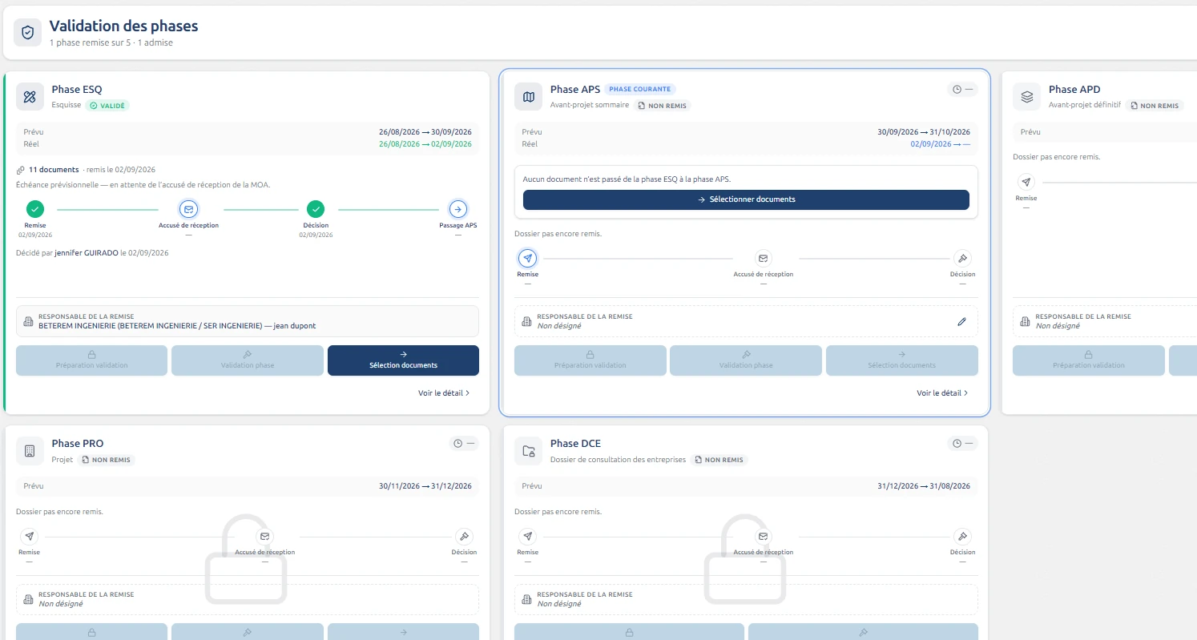Click Préparation validation in Phase APS card
The width and height of the screenshot is (1197, 640).
(x=590, y=360)
